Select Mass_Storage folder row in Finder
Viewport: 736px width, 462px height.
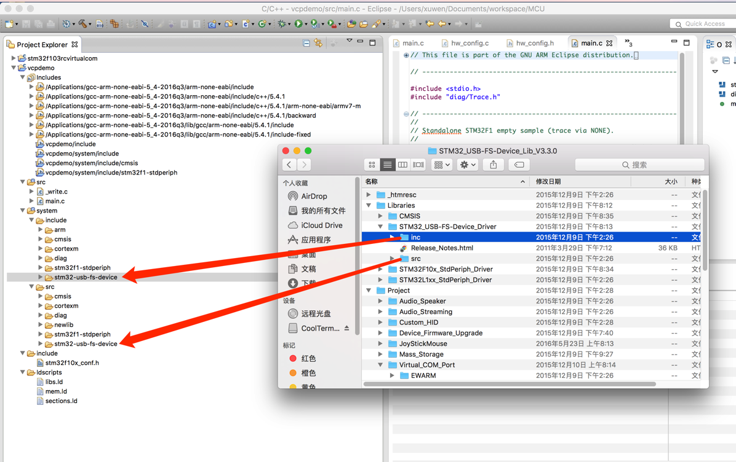(531, 354)
